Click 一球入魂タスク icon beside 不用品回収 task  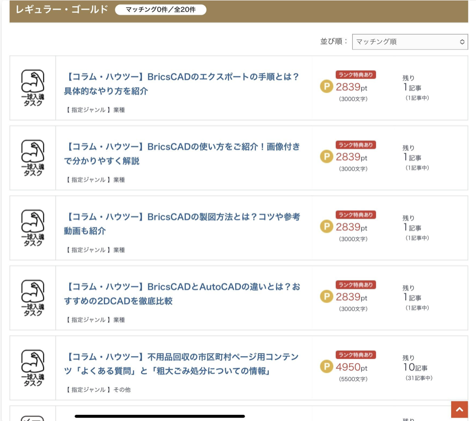tap(33, 368)
